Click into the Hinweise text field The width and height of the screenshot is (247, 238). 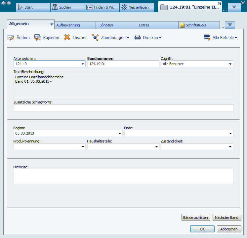pos(123,177)
